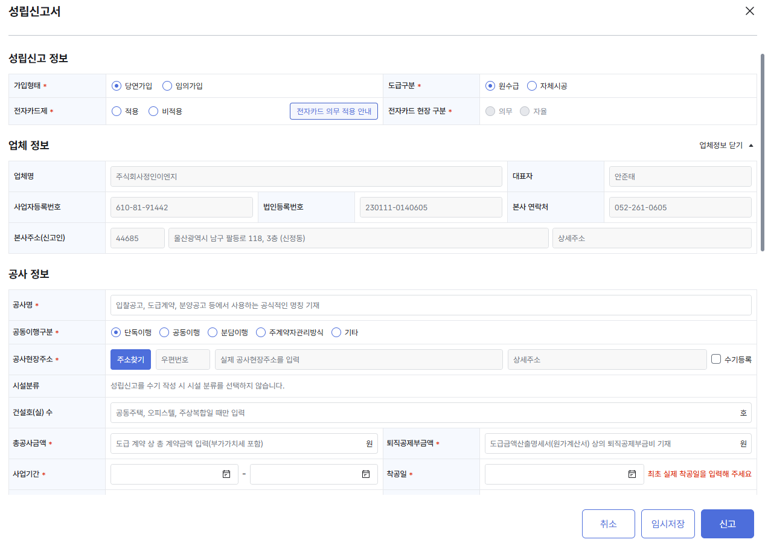This screenshot has height=548, width=768.
Task: Click the site 상세주소 input field
Action: 607,359
